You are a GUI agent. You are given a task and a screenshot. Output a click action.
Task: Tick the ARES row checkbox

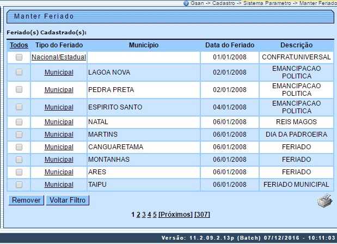coord(19,172)
